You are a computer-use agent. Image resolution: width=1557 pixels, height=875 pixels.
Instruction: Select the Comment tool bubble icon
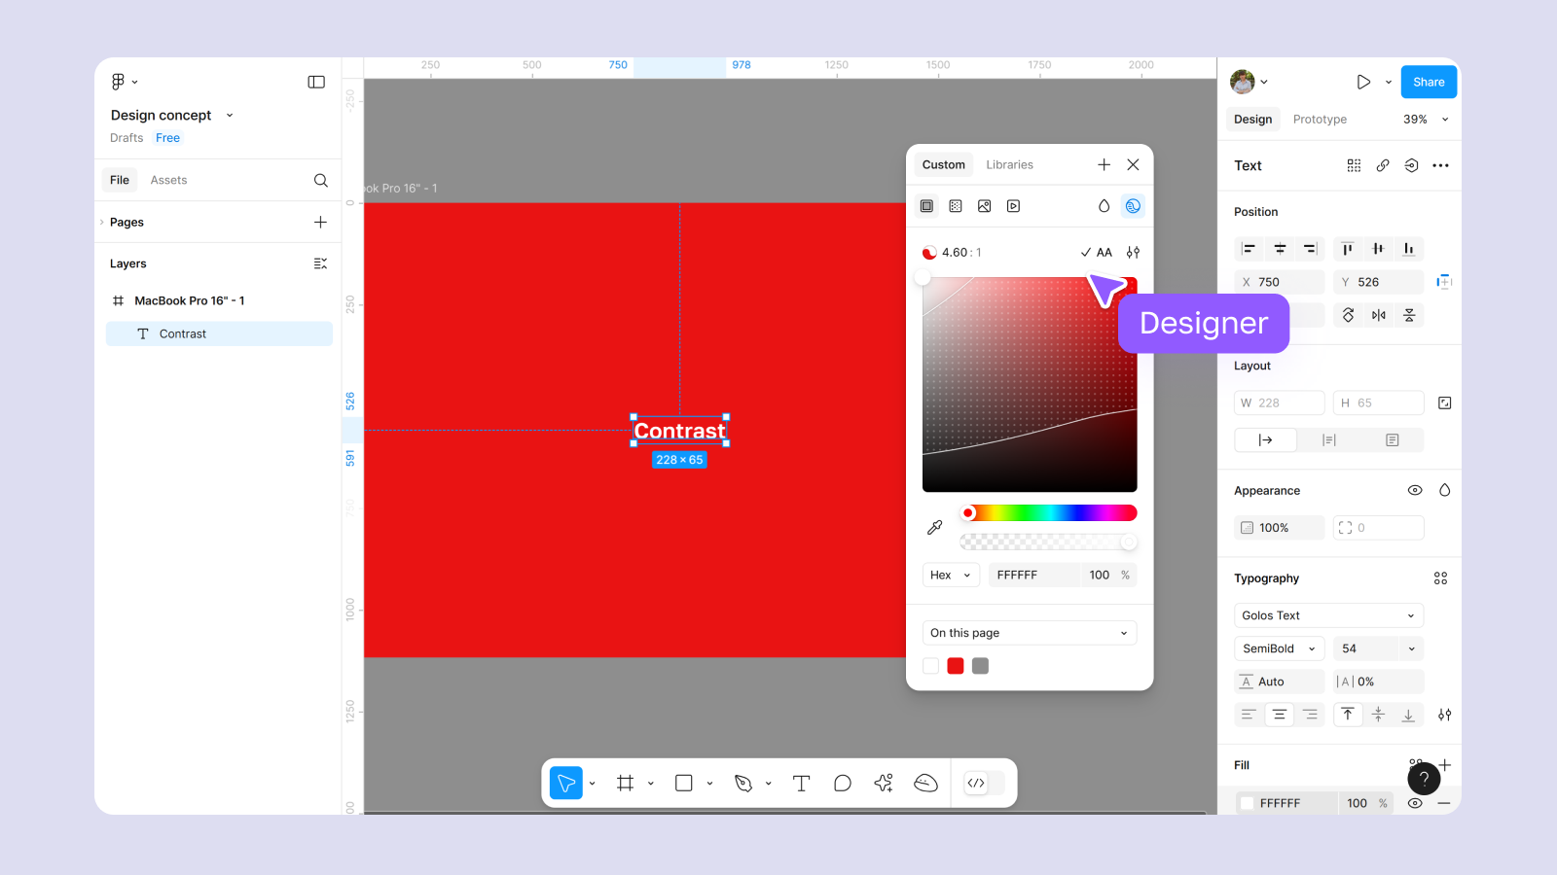coord(843,784)
